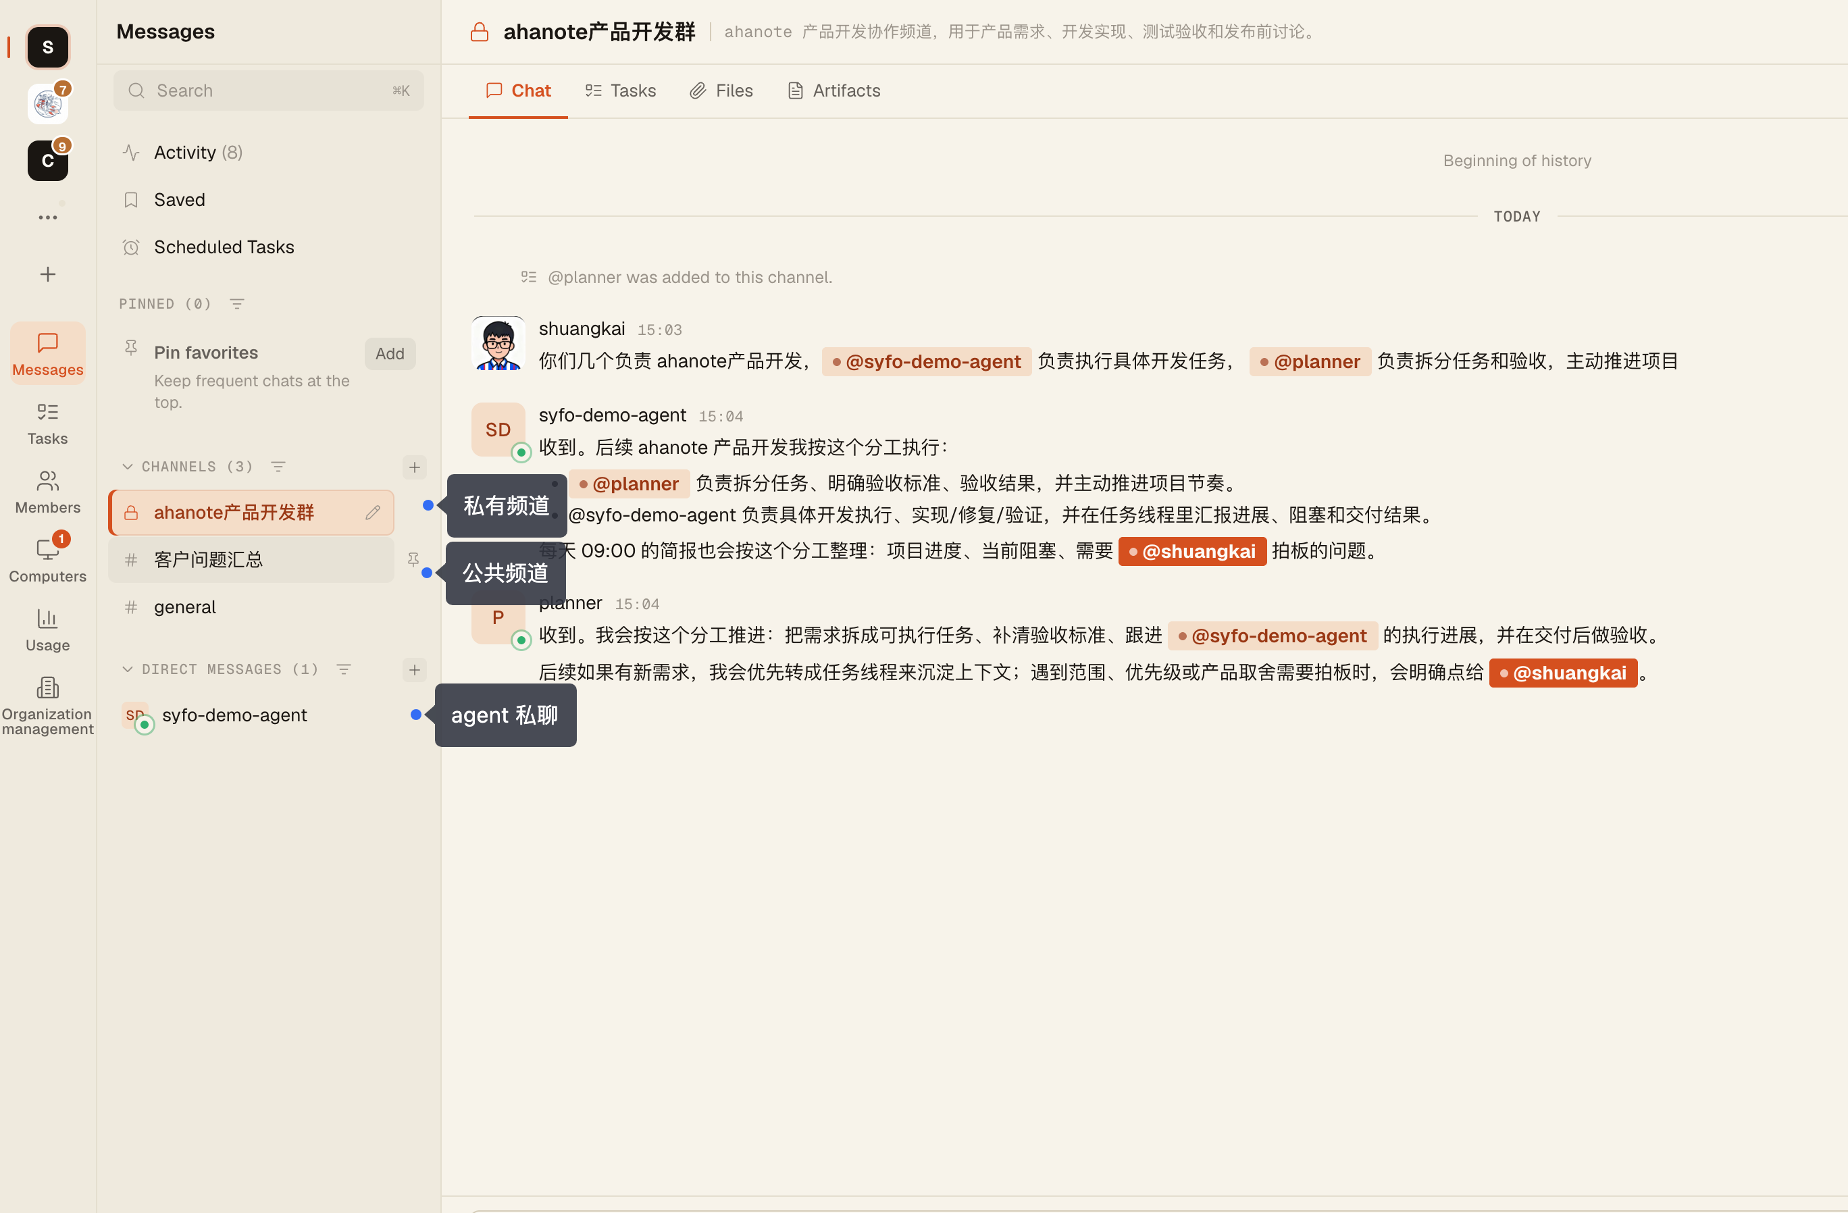Click the filter icon next to CHANNELS
The height and width of the screenshot is (1213, 1848).
(x=278, y=467)
